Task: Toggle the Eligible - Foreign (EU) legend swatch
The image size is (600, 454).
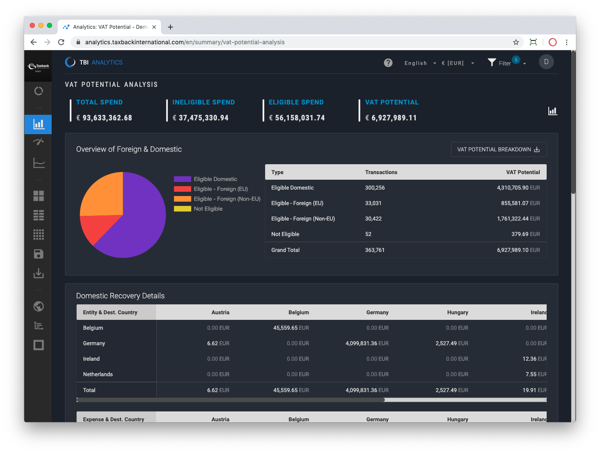Action: pos(182,189)
